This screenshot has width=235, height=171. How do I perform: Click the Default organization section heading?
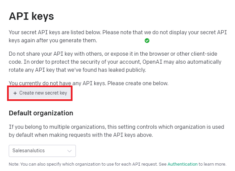coord(41,113)
